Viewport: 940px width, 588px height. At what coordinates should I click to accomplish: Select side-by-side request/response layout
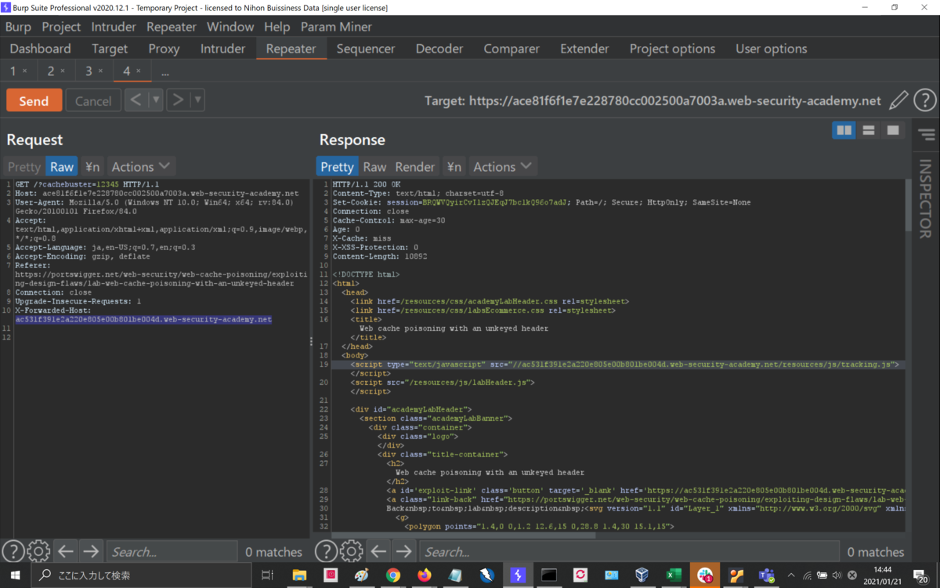coord(844,130)
